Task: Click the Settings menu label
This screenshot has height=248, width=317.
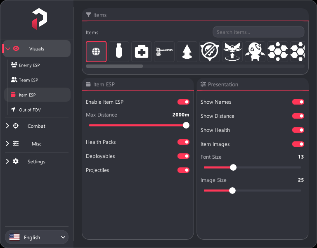Action: pos(36,162)
